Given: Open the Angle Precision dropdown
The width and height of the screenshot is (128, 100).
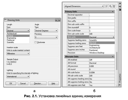Looking at the screenshot, I should point(46,37).
